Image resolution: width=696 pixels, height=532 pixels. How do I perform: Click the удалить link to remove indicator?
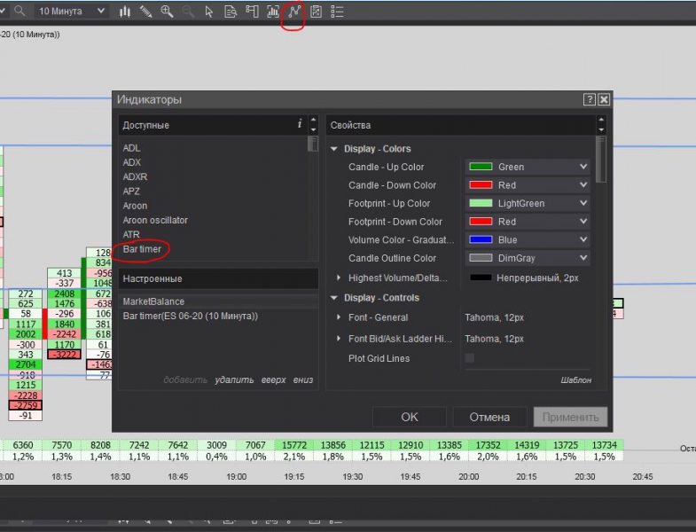click(234, 379)
